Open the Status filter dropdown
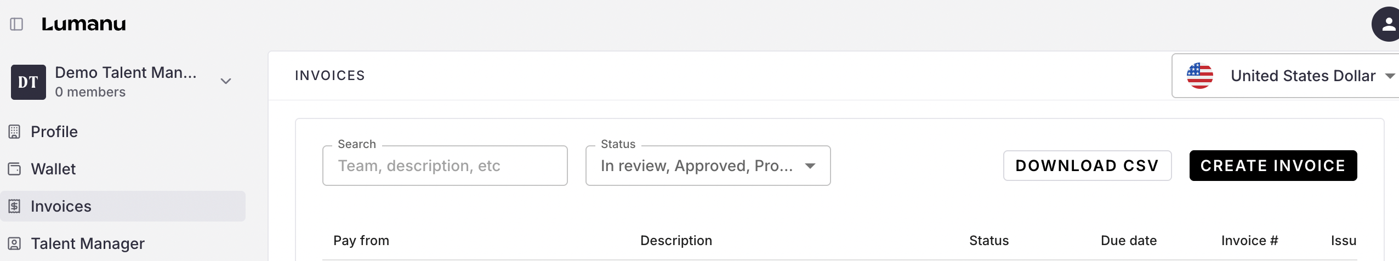 click(707, 166)
